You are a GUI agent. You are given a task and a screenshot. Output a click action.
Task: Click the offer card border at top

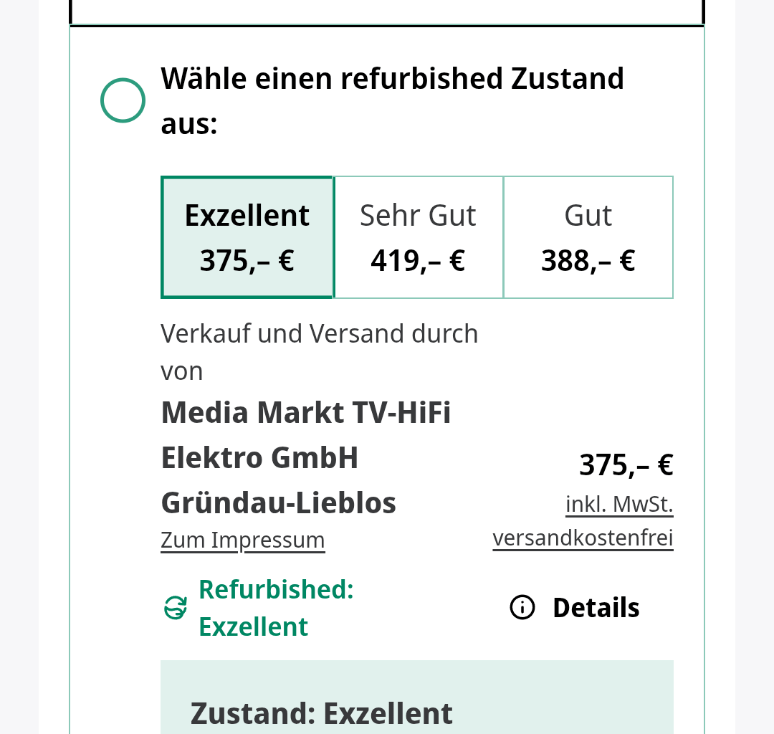point(387,29)
